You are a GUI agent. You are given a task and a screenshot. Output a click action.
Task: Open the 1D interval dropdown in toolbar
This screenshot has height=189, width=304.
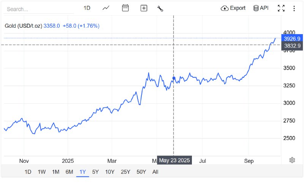[87, 8]
